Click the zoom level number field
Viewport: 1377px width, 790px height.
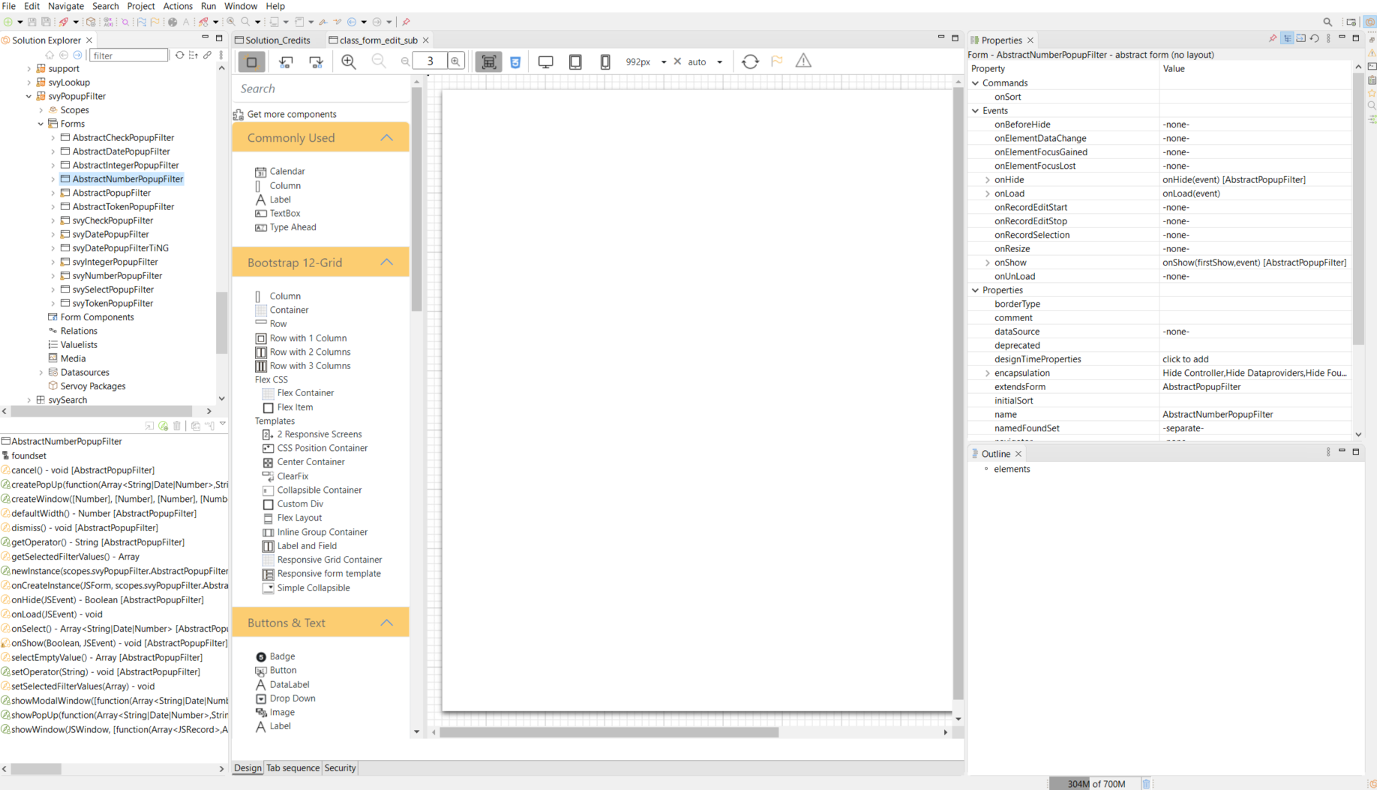pyautogui.click(x=430, y=62)
